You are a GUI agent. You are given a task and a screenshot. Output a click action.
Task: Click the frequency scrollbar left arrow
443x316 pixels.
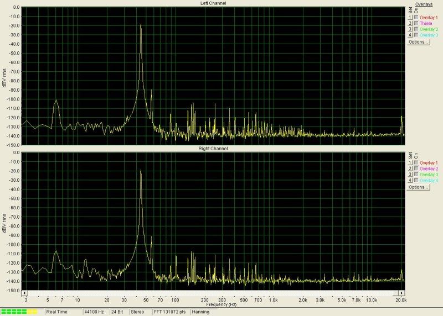pos(24,293)
